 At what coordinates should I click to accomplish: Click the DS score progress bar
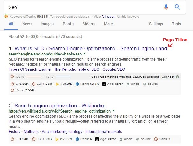tap(33, 77)
